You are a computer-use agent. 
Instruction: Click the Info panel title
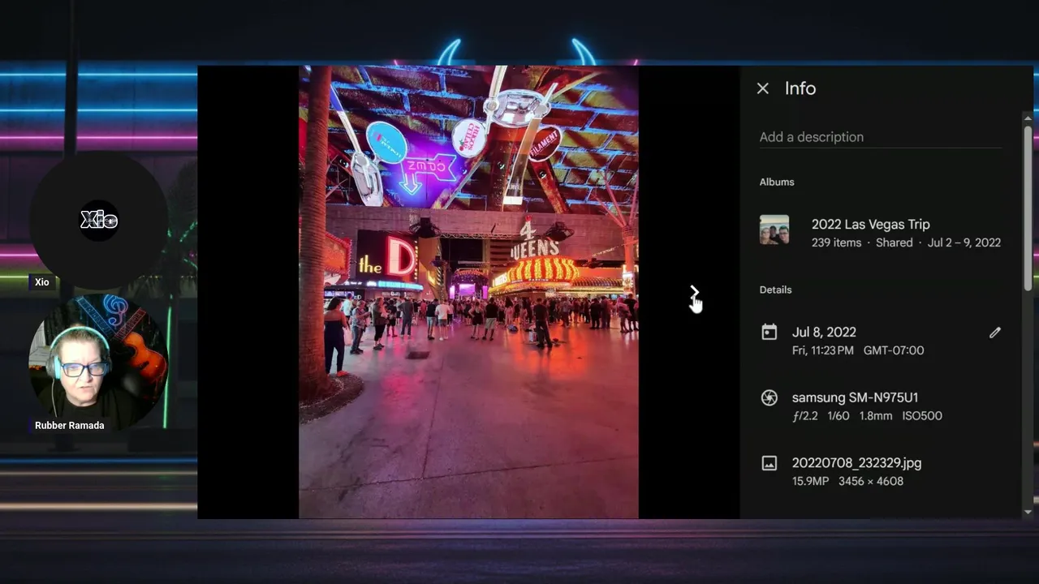coord(800,88)
